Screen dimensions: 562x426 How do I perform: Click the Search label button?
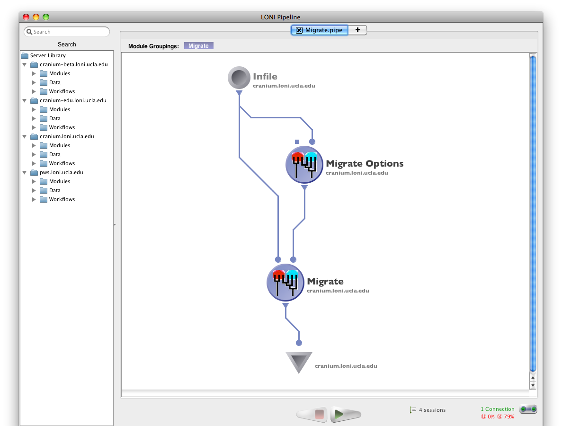pos(67,44)
